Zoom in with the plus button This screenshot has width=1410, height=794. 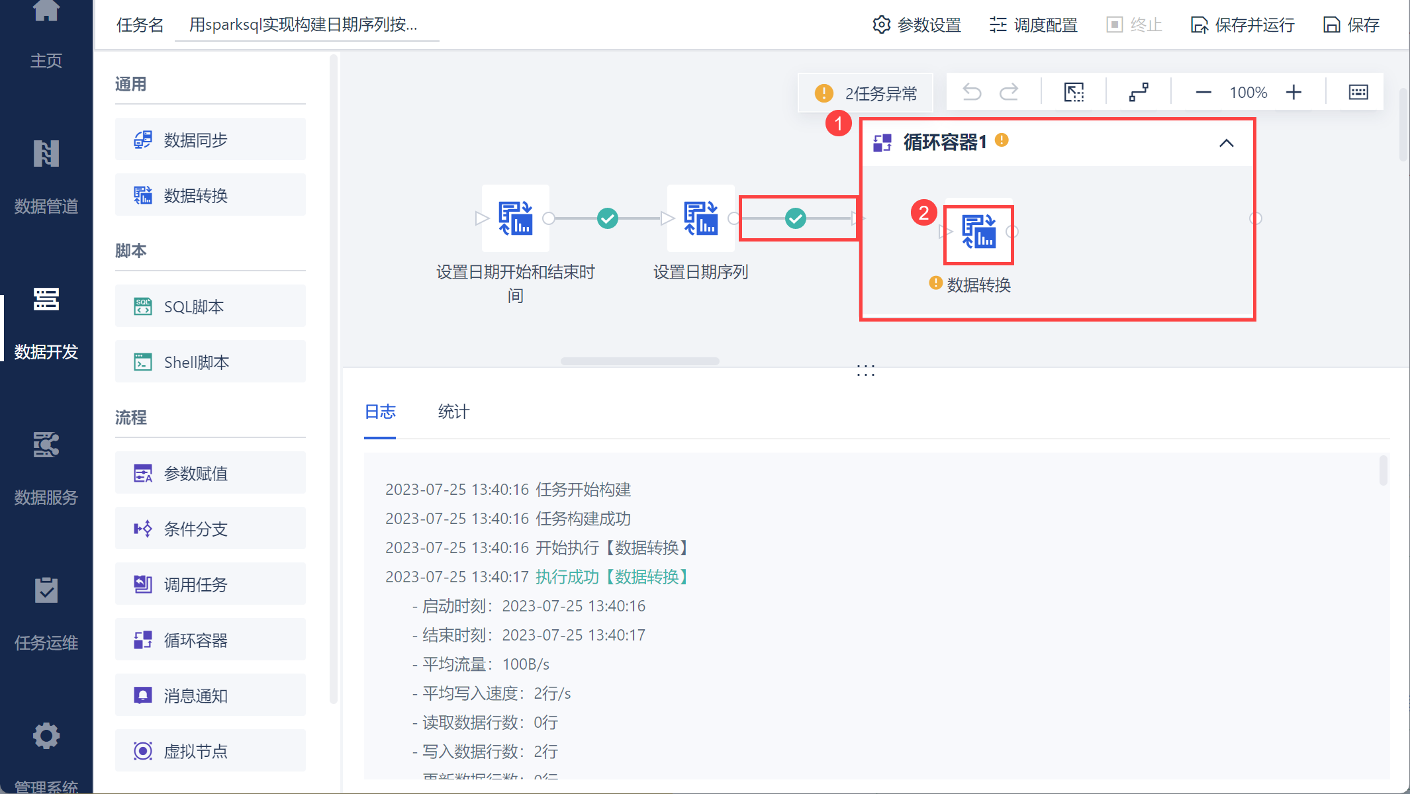pyautogui.click(x=1293, y=92)
